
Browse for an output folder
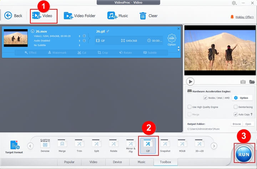tap(237, 124)
